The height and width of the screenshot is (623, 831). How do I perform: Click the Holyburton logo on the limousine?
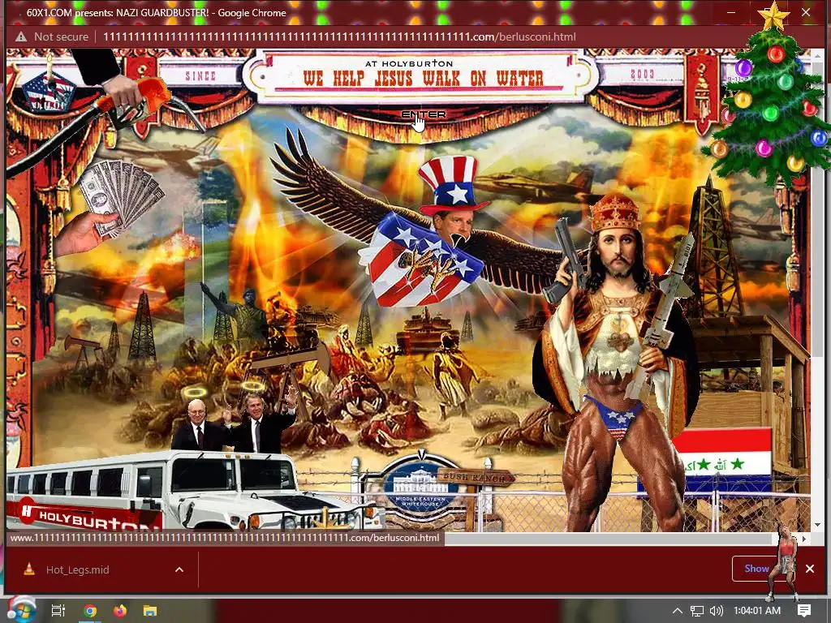[x=84, y=517]
